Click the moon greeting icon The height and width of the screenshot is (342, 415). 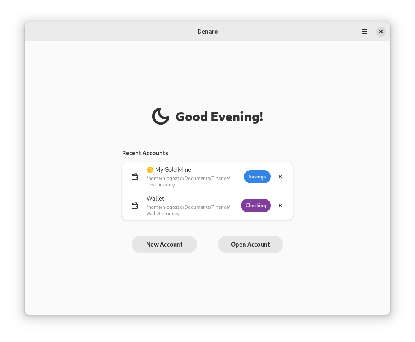161,116
